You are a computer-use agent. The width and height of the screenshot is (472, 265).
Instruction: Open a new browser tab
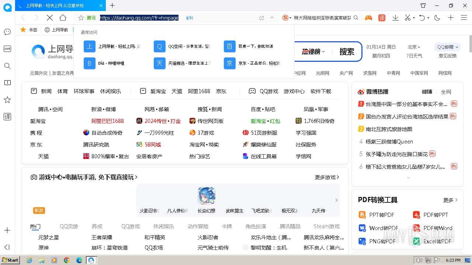[x=112, y=6]
